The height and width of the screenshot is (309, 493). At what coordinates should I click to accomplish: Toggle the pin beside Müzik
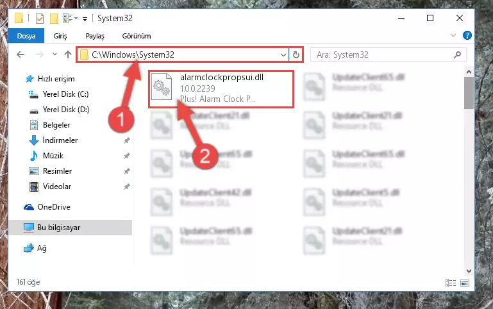point(127,156)
